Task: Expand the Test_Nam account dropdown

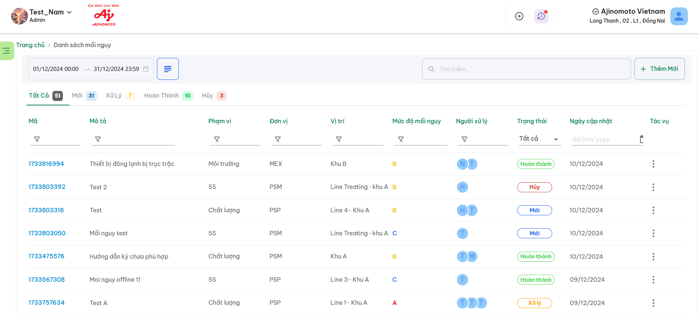Action: click(69, 12)
